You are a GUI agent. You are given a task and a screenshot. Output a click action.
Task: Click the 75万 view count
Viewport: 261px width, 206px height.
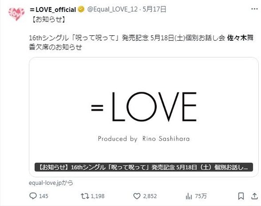(x=201, y=196)
